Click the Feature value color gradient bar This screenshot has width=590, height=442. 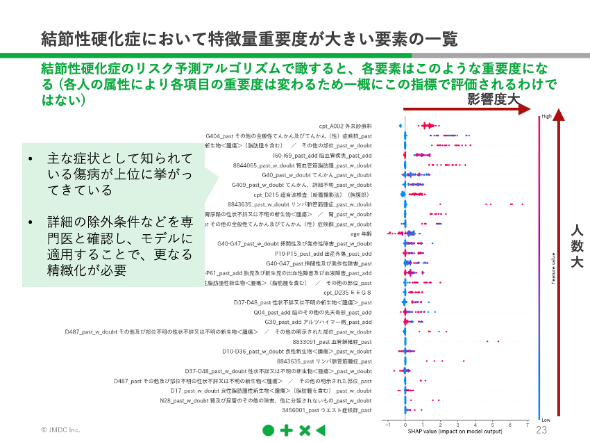(x=539, y=268)
